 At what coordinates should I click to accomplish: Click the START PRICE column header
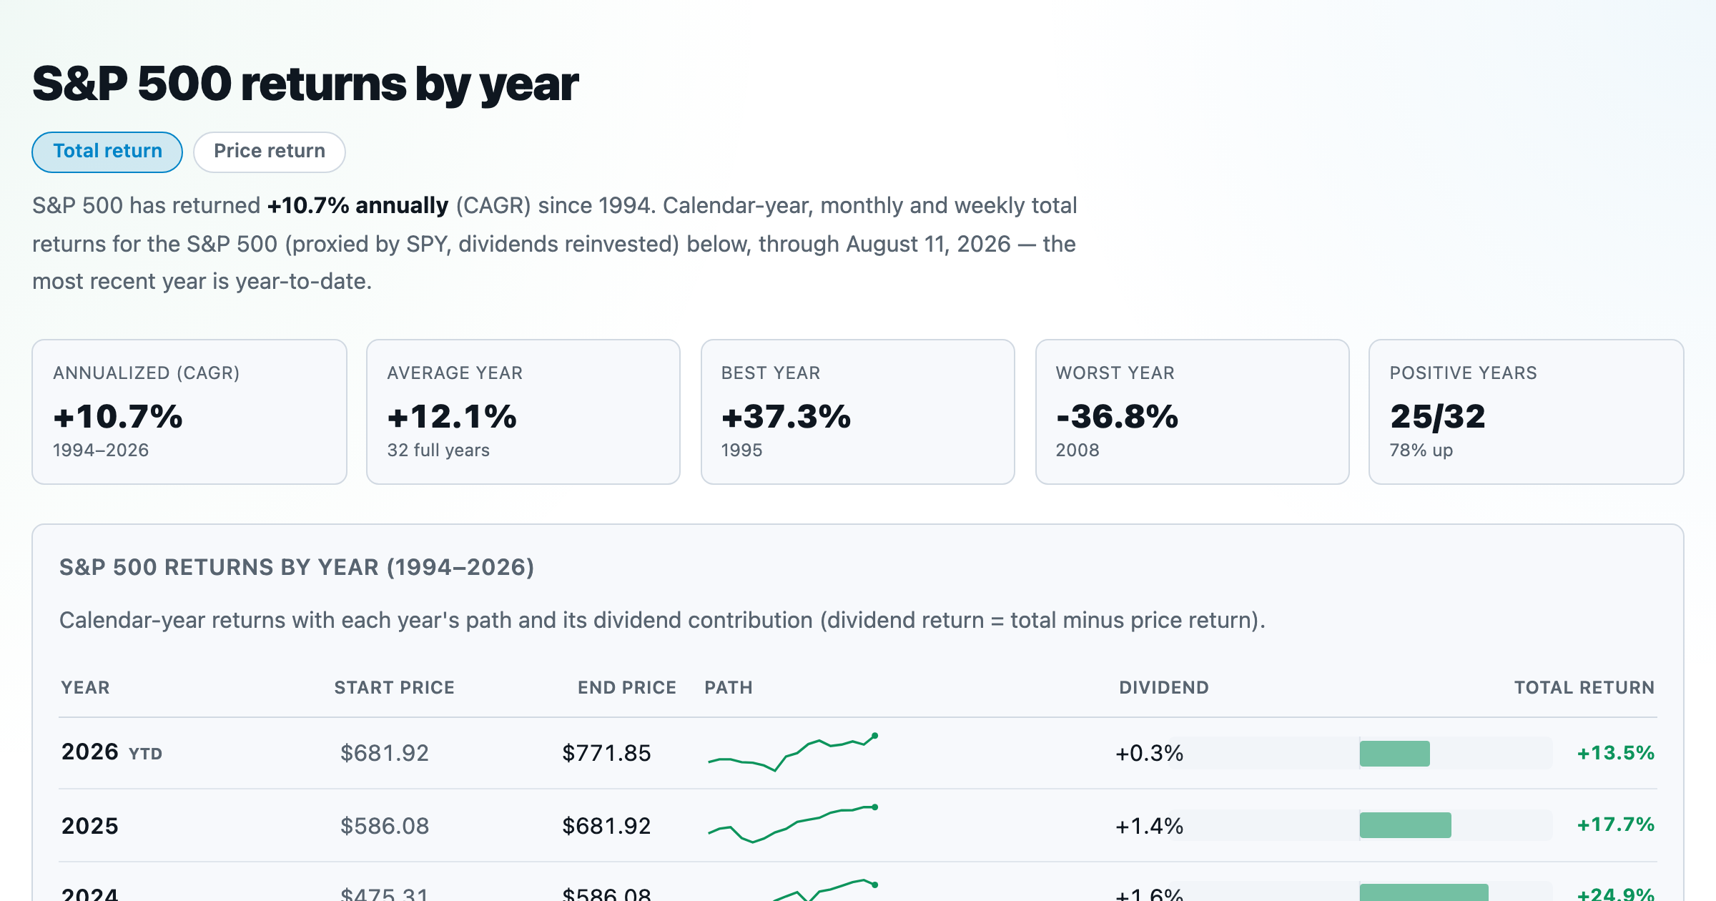tap(394, 687)
